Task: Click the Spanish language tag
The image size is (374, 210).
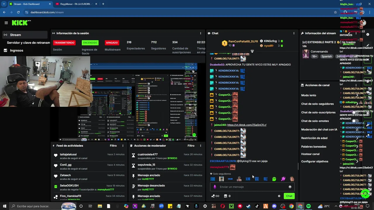Action: (326, 56)
